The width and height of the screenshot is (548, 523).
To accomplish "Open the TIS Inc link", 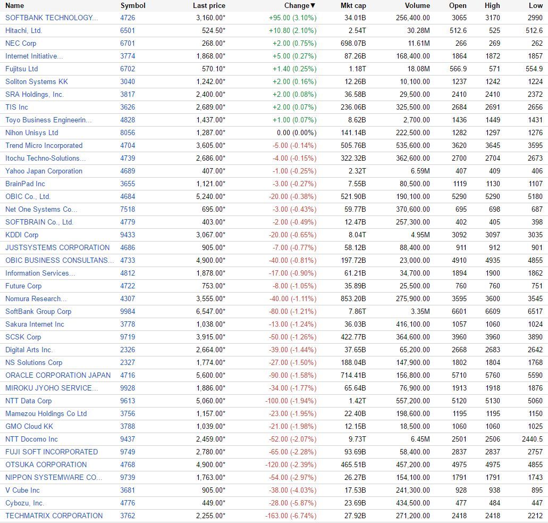I will 16,107.
